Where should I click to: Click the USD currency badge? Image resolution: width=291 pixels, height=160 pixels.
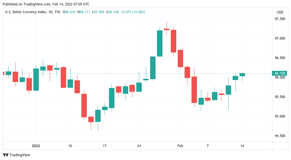tap(280, 12)
